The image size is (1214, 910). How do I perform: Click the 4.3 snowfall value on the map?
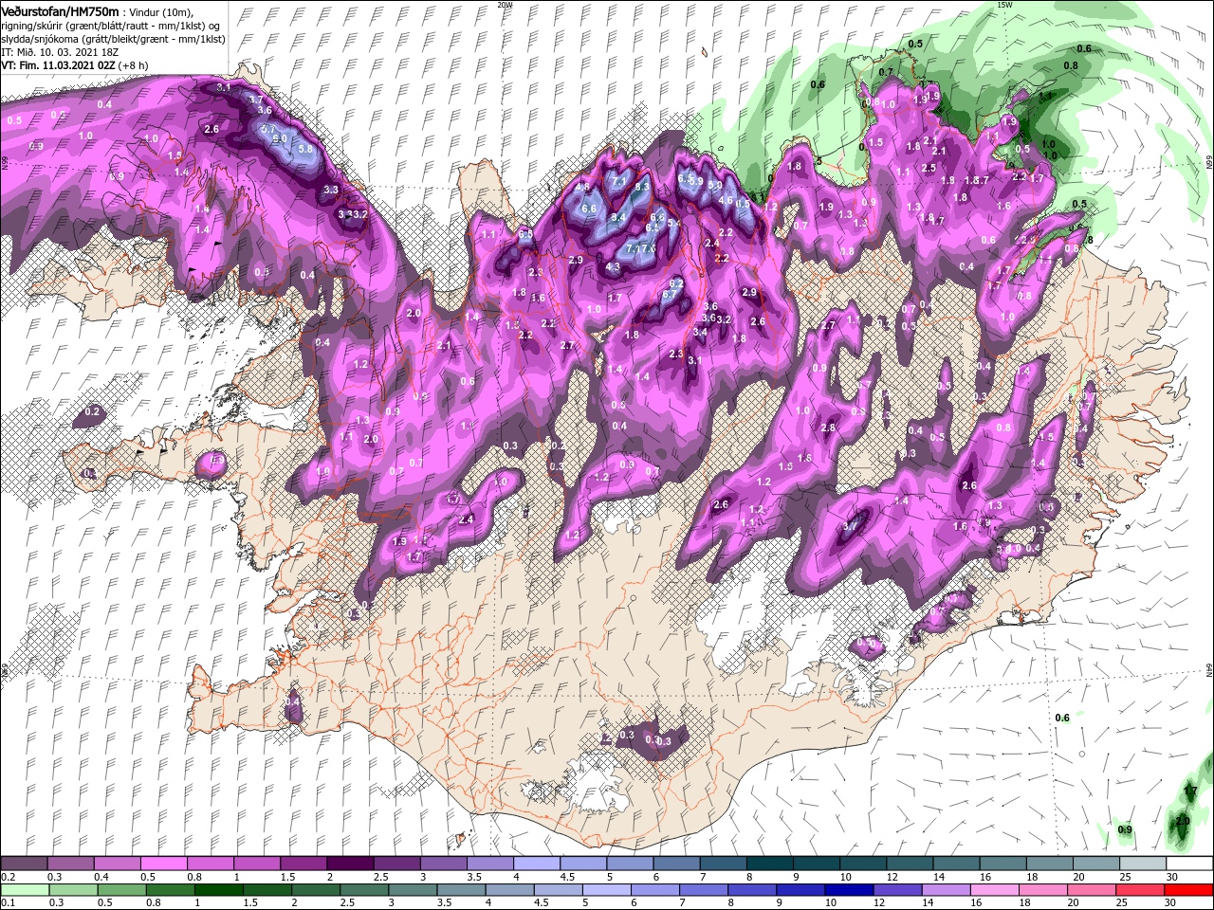pos(612,267)
